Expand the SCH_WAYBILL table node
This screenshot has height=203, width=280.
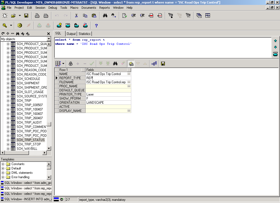(8, 149)
